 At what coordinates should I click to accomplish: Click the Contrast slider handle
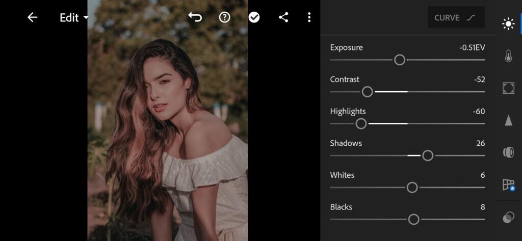[367, 92]
